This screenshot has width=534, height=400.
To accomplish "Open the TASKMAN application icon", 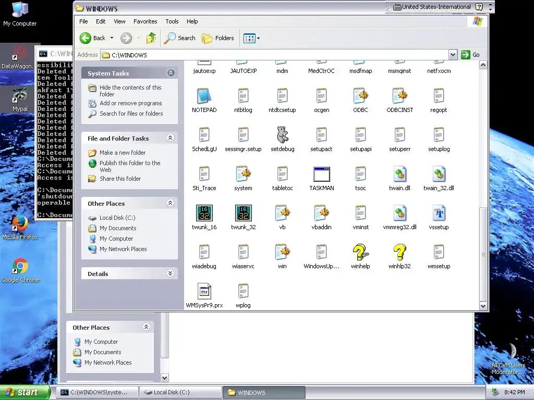I will 321,174.
